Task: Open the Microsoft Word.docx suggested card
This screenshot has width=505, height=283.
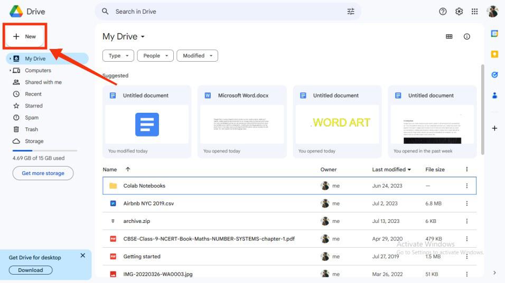Action: 242,122
